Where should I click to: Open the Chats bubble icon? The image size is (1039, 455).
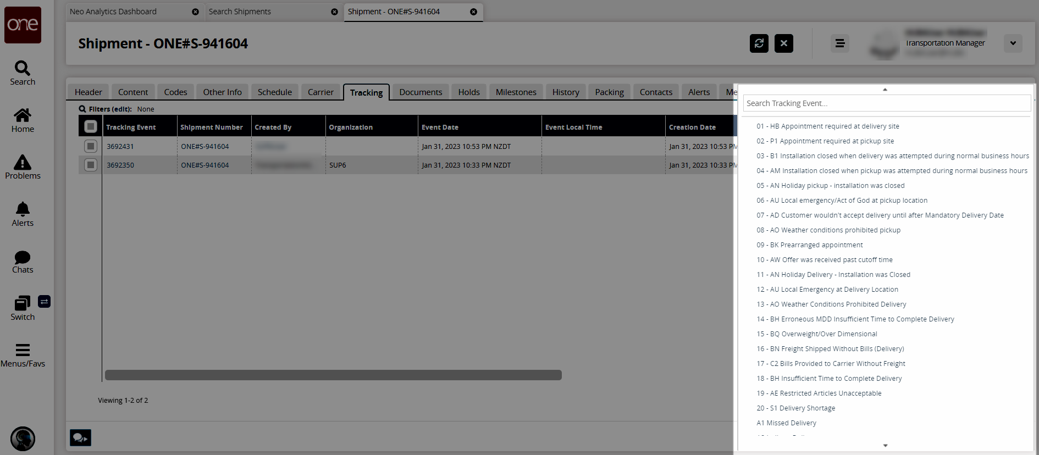tap(23, 257)
